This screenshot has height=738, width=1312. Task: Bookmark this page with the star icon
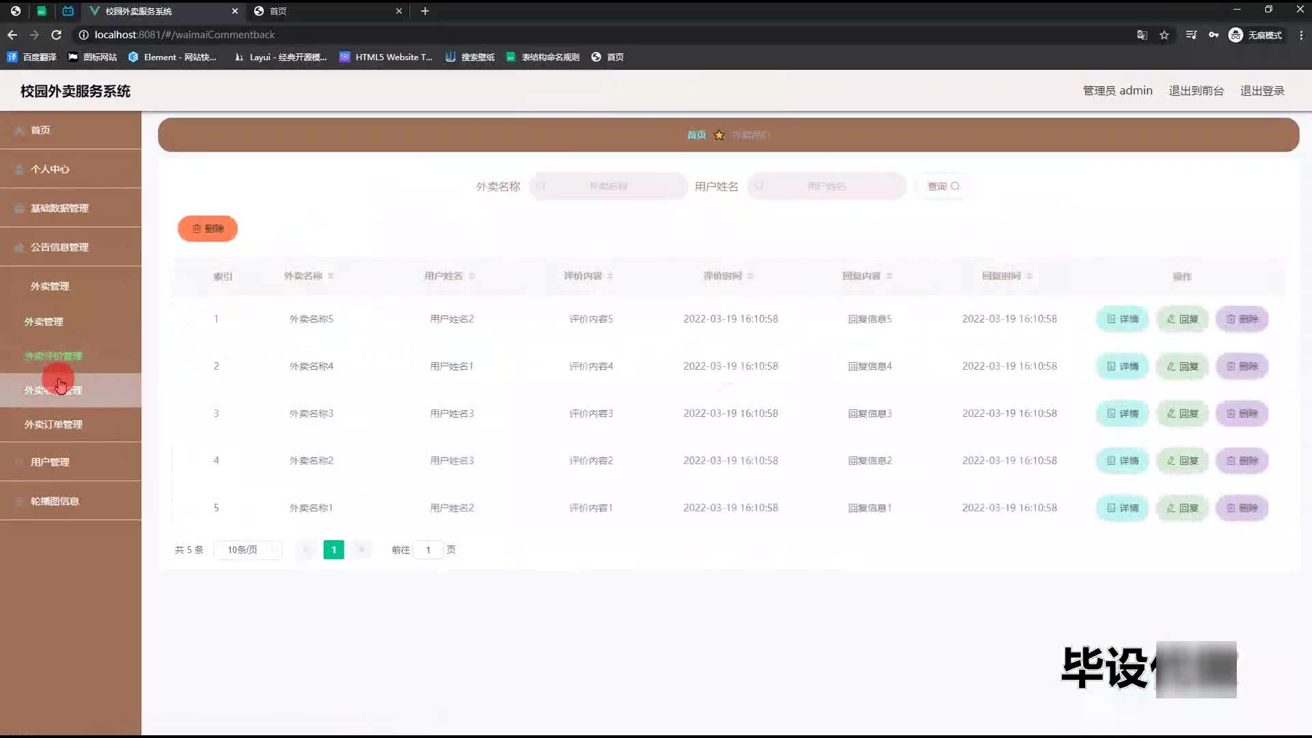[x=1164, y=35]
